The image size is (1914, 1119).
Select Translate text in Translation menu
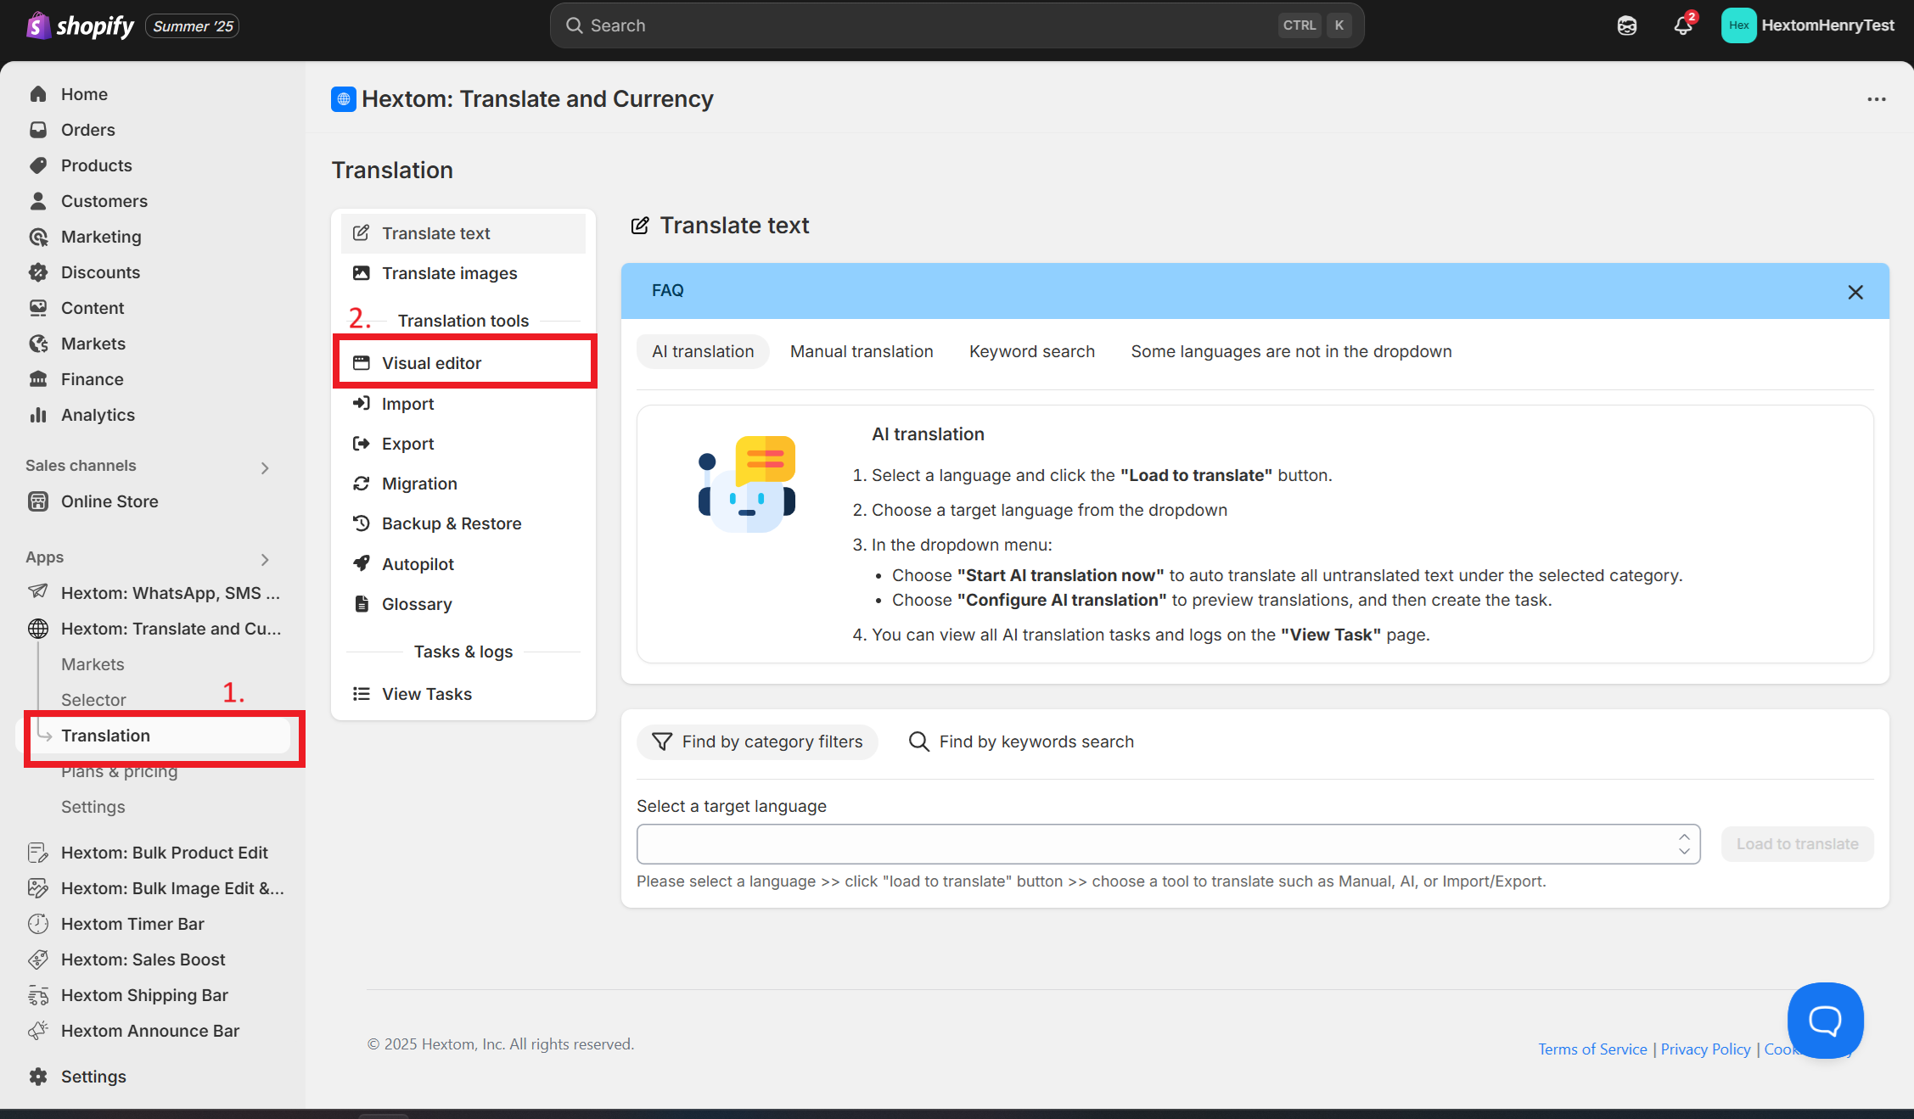click(x=463, y=233)
